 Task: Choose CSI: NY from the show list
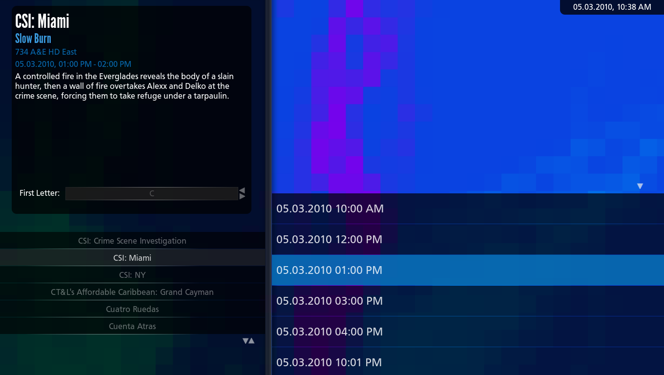[x=132, y=275]
